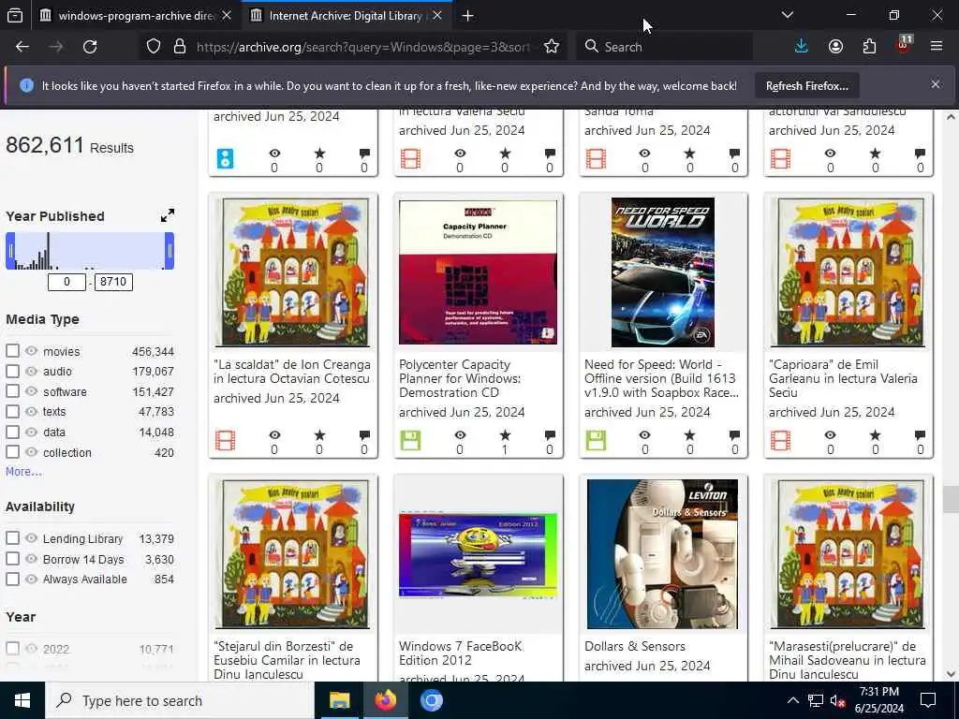Viewport: 959px width, 719px height.
Task: Open the list all tabs dropdown
Action: click(787, 15)
